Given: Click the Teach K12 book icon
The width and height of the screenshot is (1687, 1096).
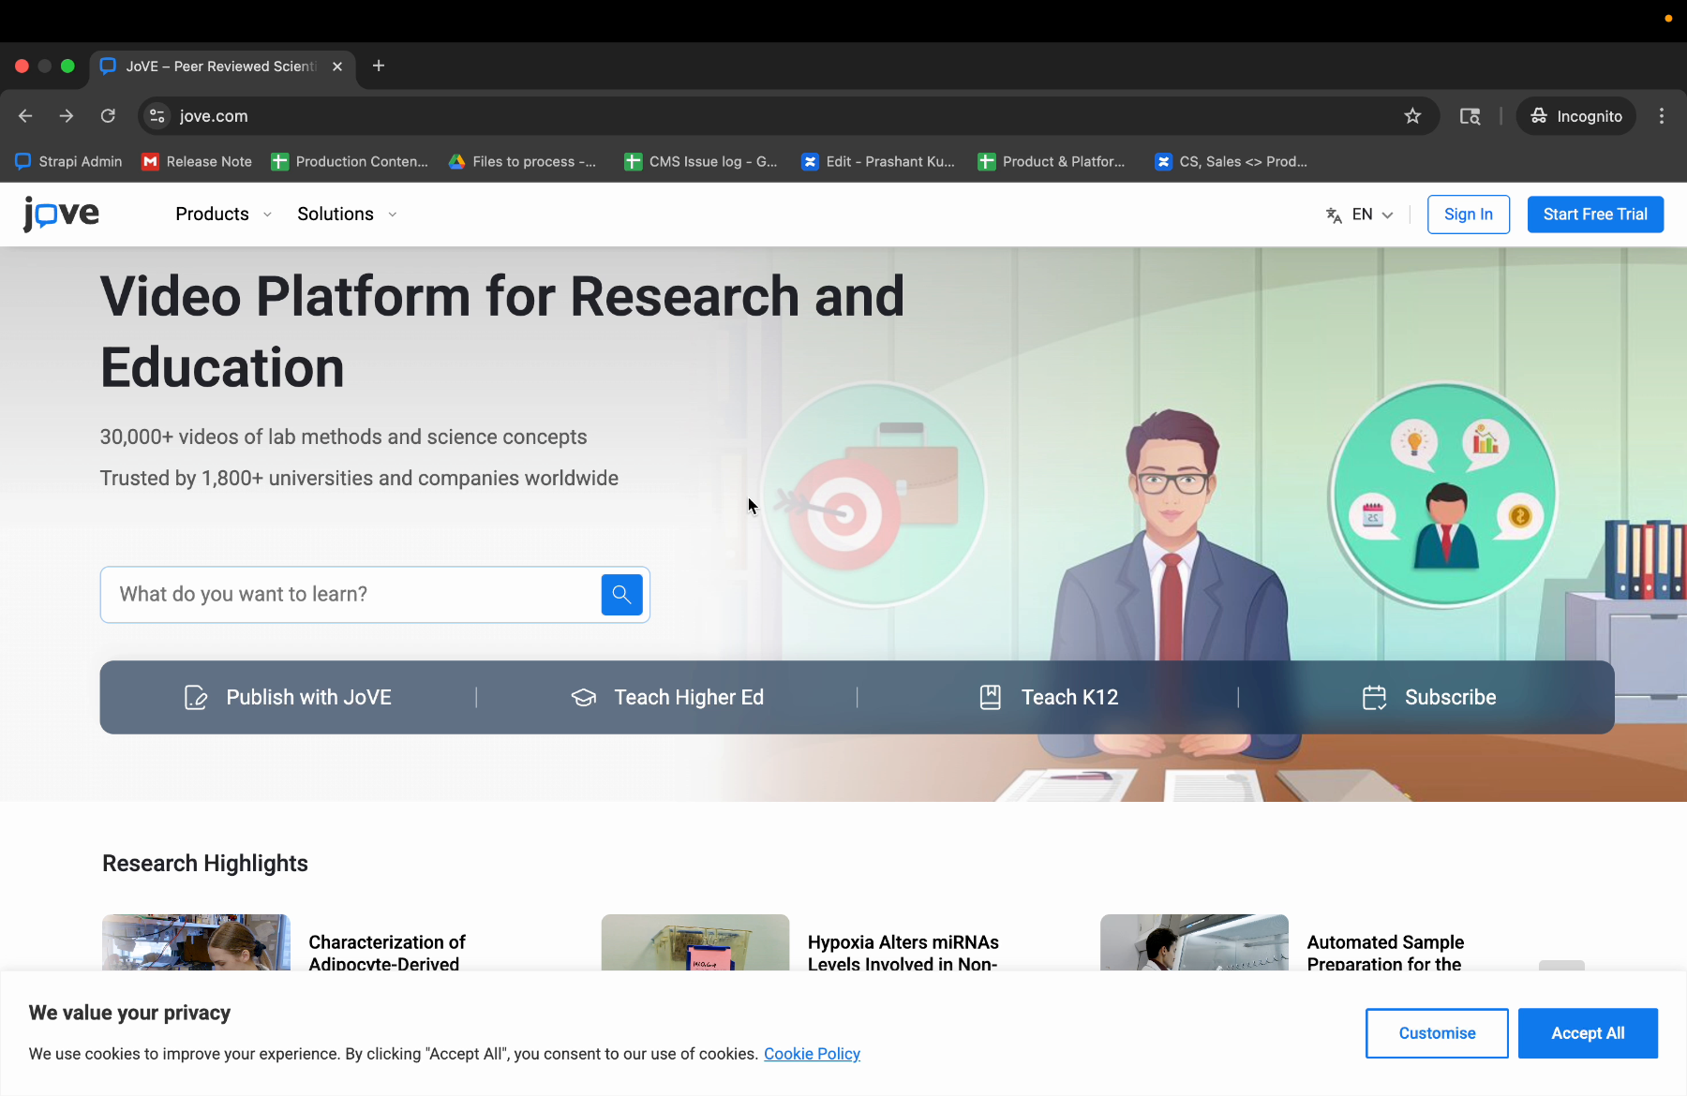Looking at the screenshot, I should [991, 697].
